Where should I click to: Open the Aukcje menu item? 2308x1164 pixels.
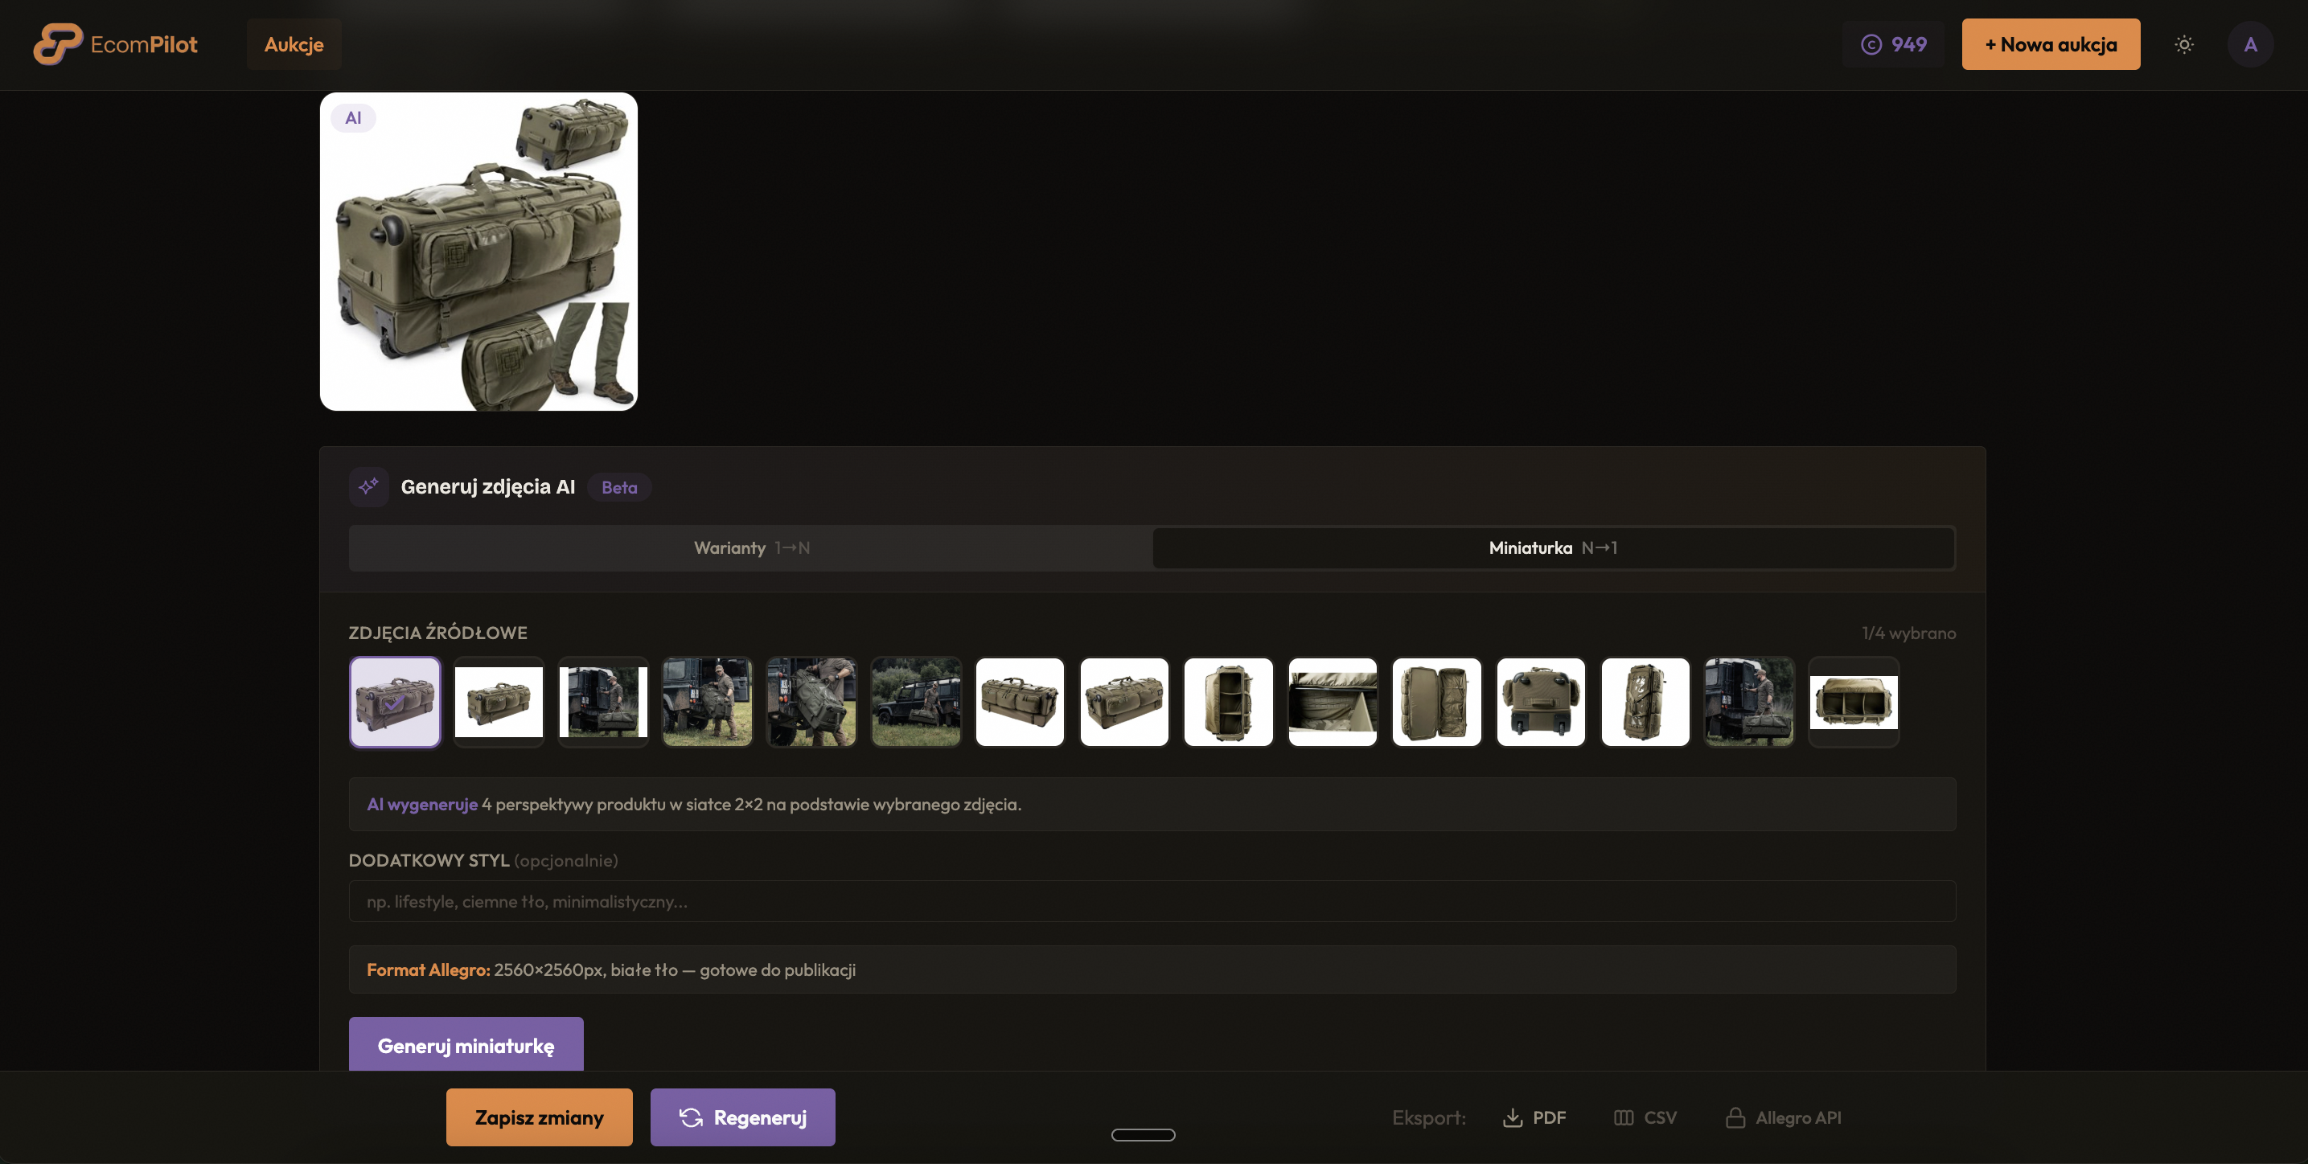[x=294, y=45]
